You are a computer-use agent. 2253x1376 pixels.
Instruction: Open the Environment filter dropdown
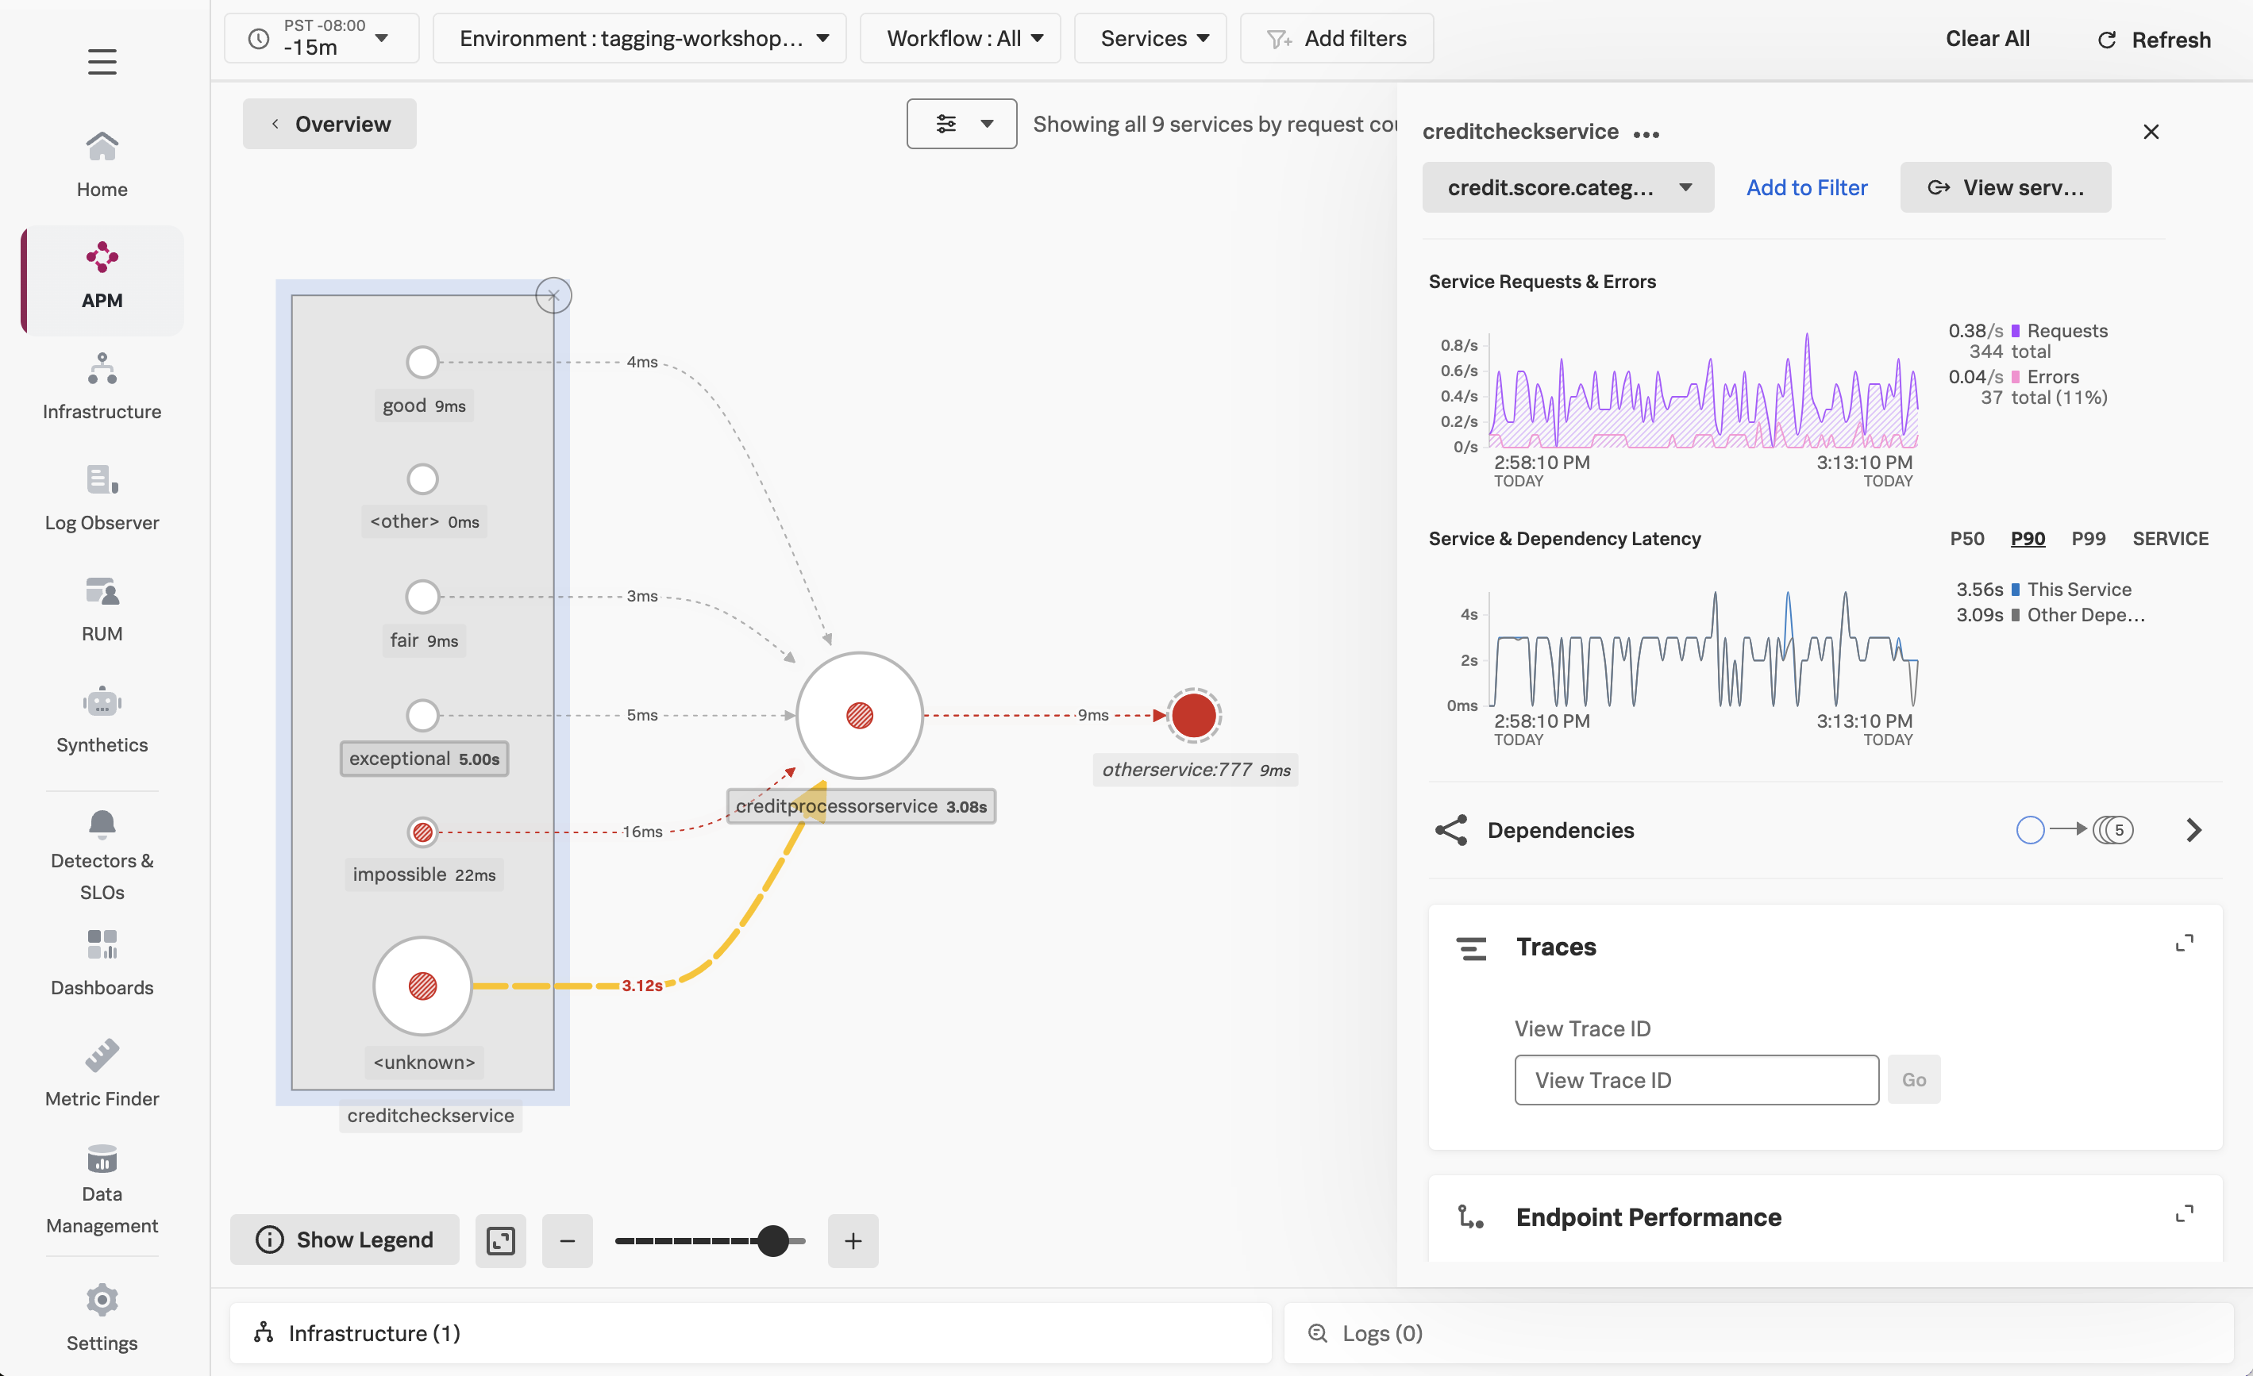pos(640,38)
